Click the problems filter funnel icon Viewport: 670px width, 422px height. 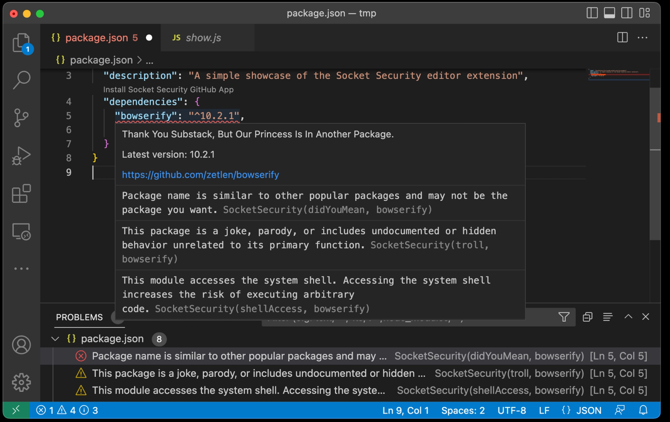pyautogui.click(x=564, y=317)
